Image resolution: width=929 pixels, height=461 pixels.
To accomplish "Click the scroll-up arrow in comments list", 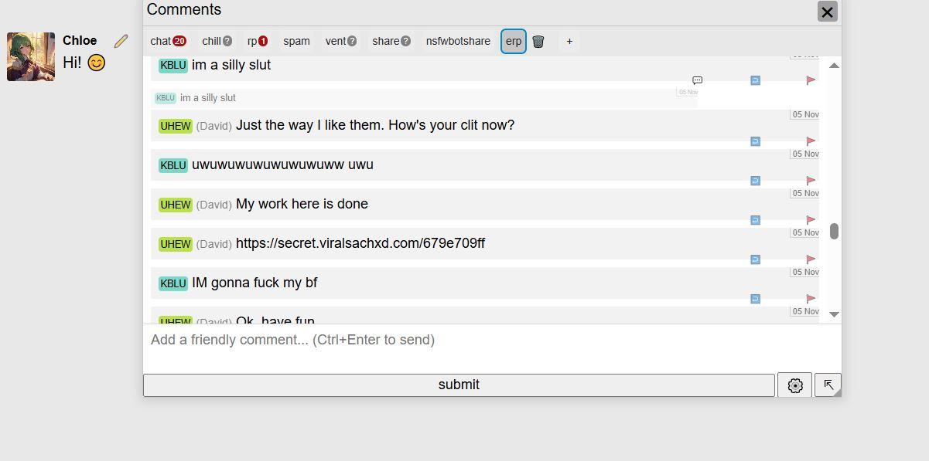I will click(x=834, y=66).
